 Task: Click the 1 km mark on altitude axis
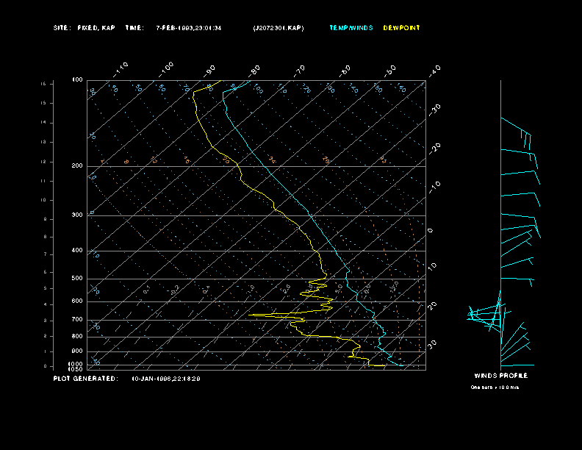[x=46, y=351]
